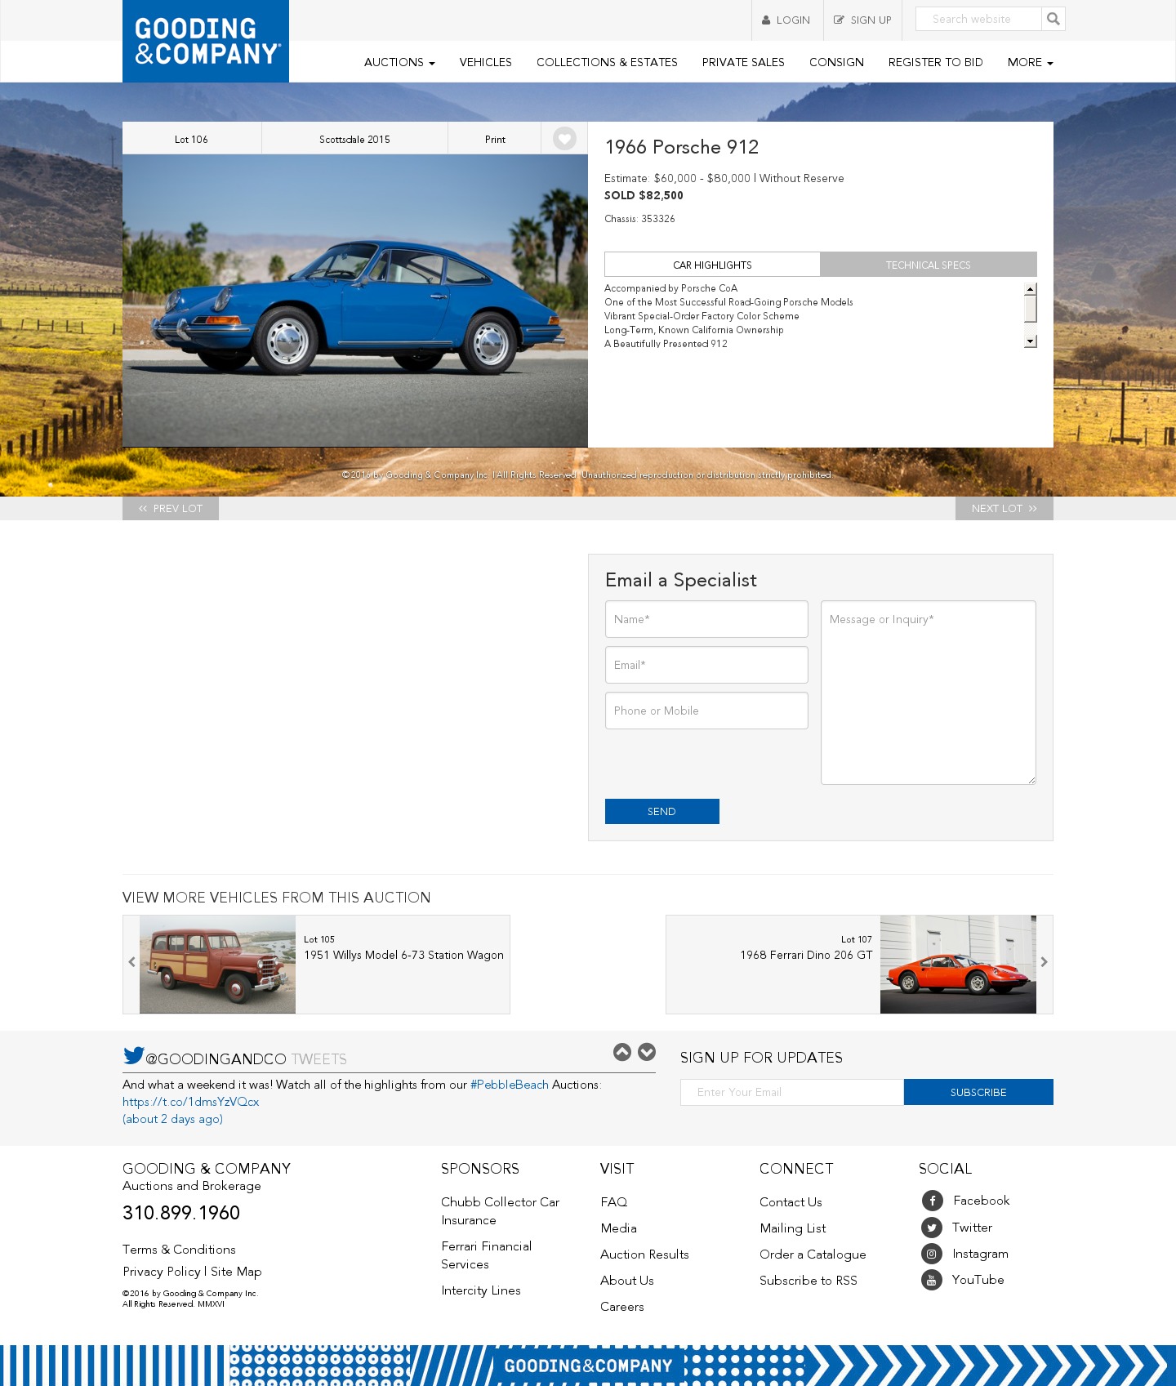This screenshot has height=1386, width=1176.
Task: Show previous tweet up arrow
Action: 622,1052
